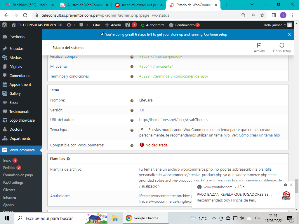
Task: Open Chrome three-dot menu
Action: [x=293, y=15]
